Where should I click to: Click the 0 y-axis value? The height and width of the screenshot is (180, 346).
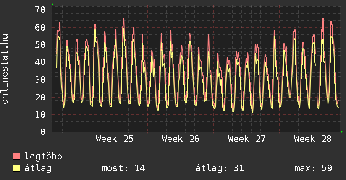tap(43, 132)
